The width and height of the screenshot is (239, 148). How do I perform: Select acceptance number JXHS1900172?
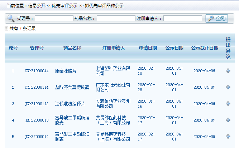tap(37, 104)
